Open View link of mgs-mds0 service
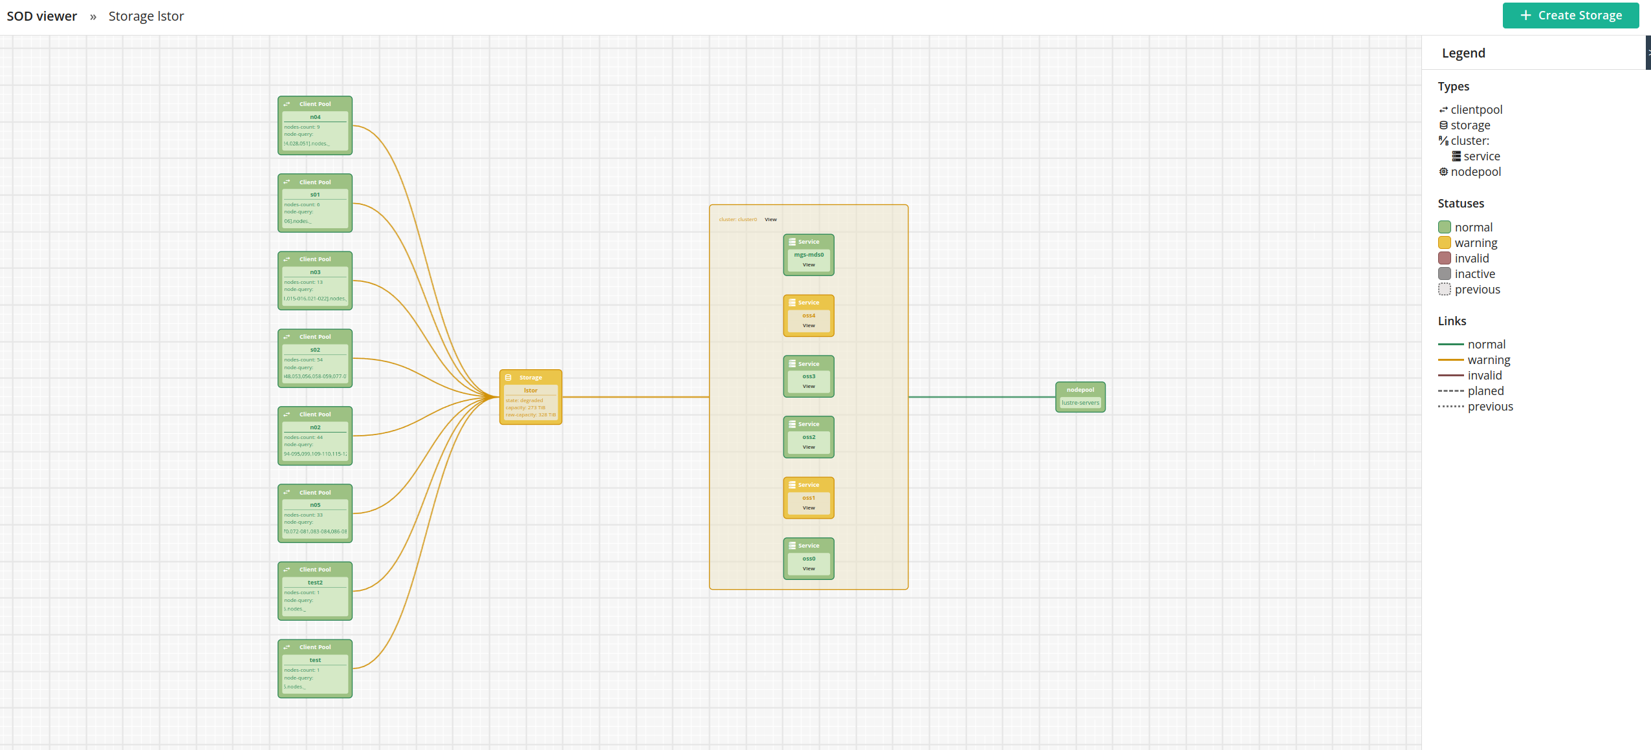The width and height of the screenshot is (1651, 750). 809,265
